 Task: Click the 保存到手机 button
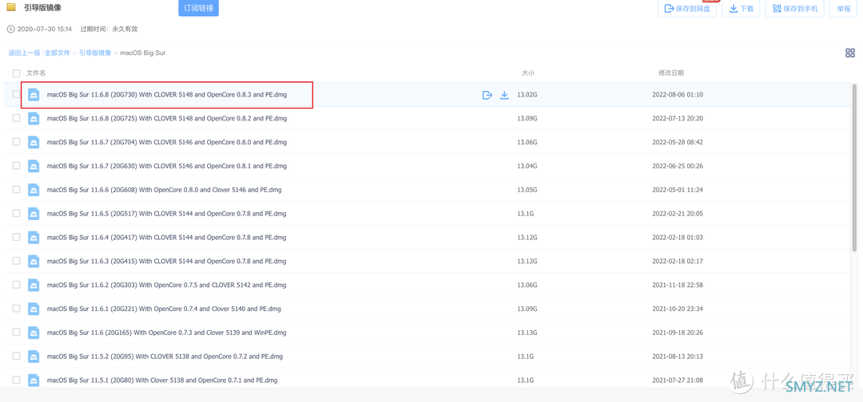coord(795,9)
